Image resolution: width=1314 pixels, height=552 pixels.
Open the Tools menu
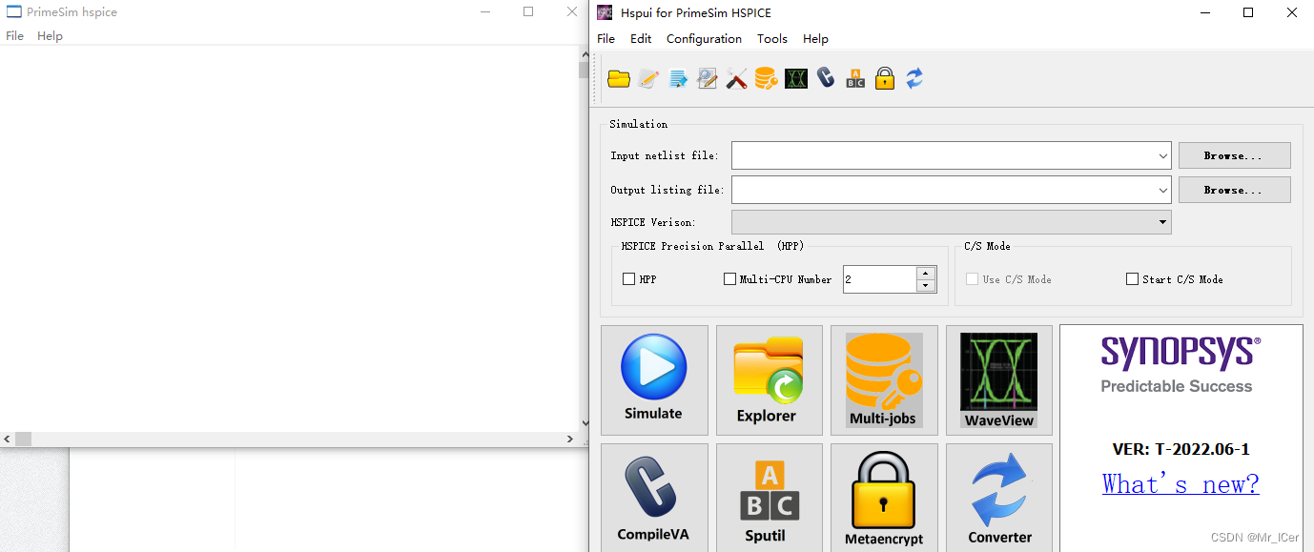pos(772,39)
